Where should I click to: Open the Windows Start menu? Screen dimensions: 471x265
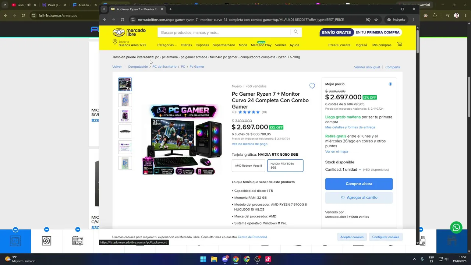(x=203, y=259)
